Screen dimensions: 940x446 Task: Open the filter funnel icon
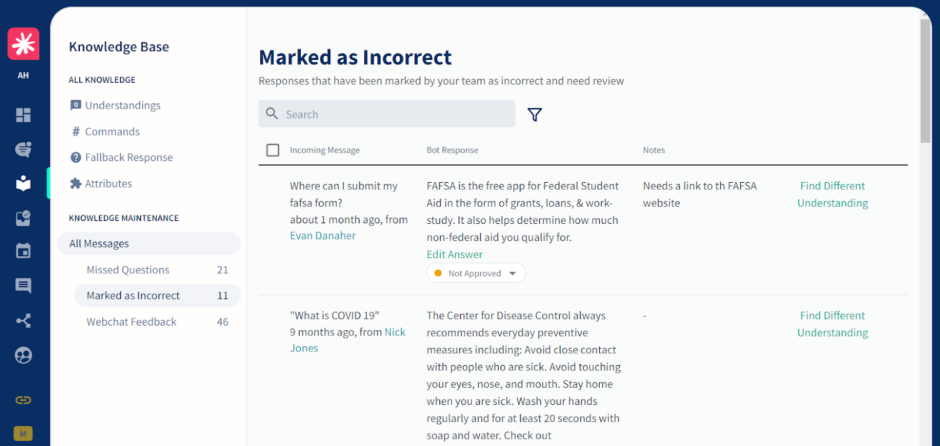tap(535, 115)
